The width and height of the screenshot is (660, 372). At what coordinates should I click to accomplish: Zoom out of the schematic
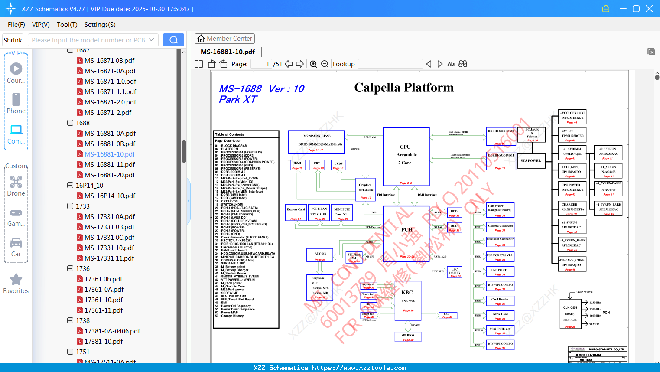(x=325, y=64)
